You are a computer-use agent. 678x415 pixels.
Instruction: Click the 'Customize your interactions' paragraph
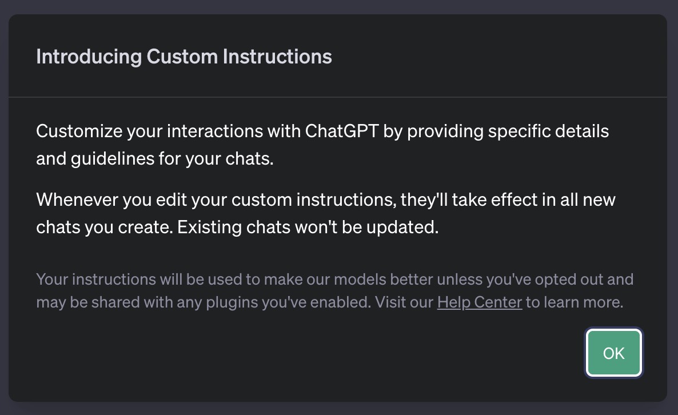322,145
